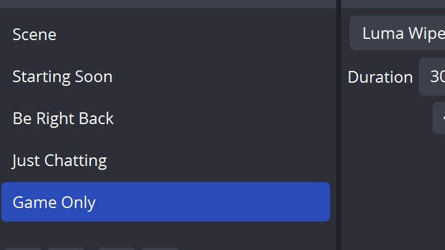Viewport: 445px width, 250px height.
Task: Click the blue selection bar right of Game Only
Action: click(x=247, y=202)
